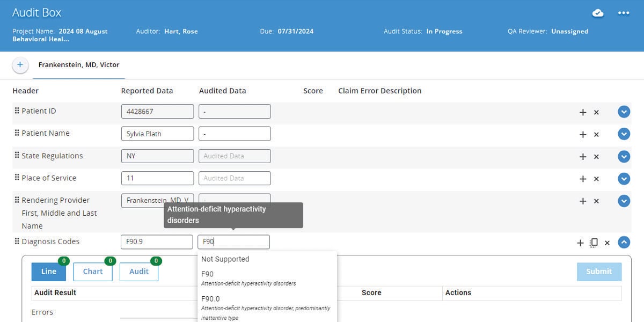Expand the Patient ID row chevron
Viewport: 644px width, 322px height.
click(x=624, y=112)
